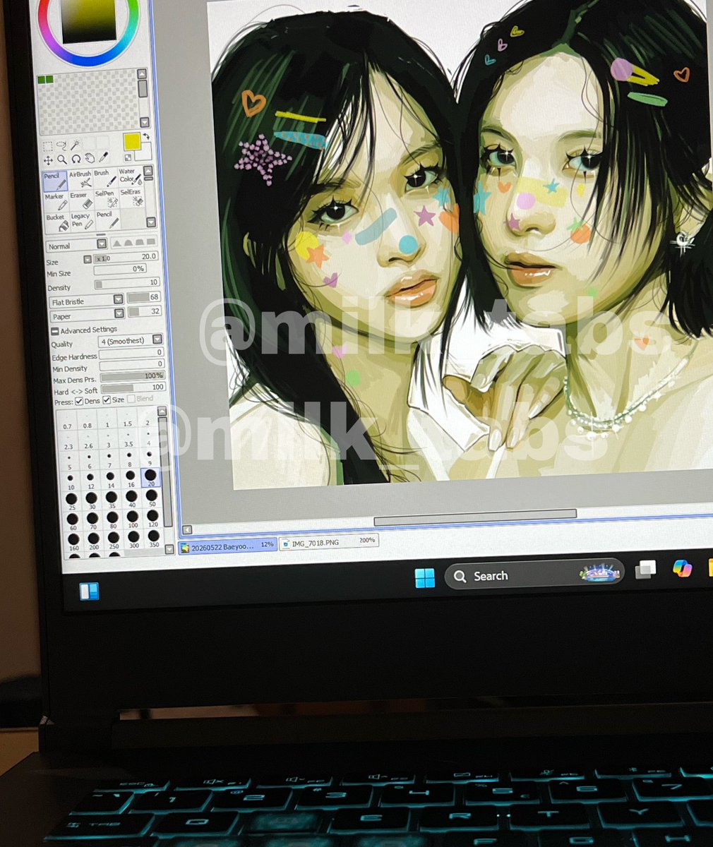The height and width of the screenshot is (847, 713).
Task: Adjust the Min Size slider
Action: point(120,269)
